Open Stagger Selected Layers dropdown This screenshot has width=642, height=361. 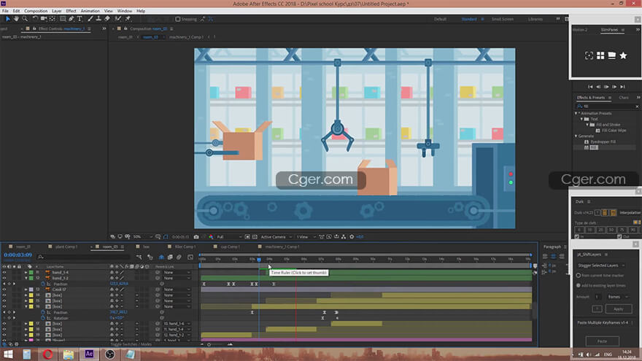[x=601, y=265]
